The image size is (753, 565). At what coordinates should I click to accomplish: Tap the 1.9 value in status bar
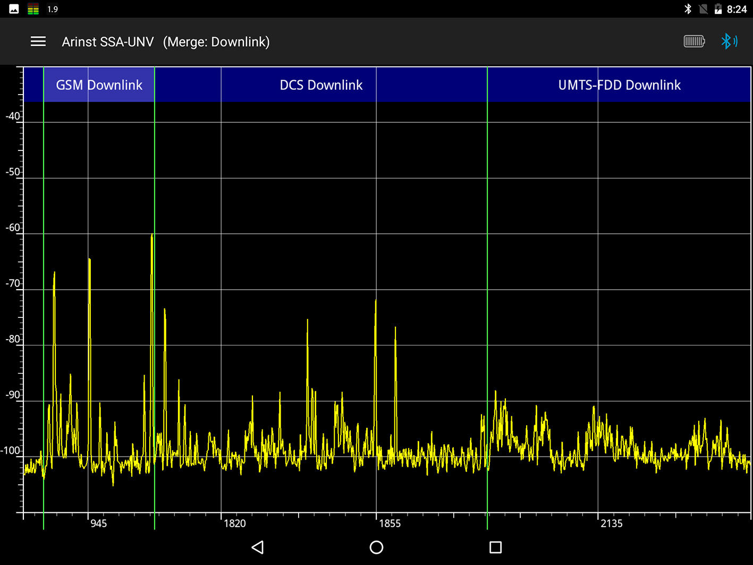tap(53, 9)
